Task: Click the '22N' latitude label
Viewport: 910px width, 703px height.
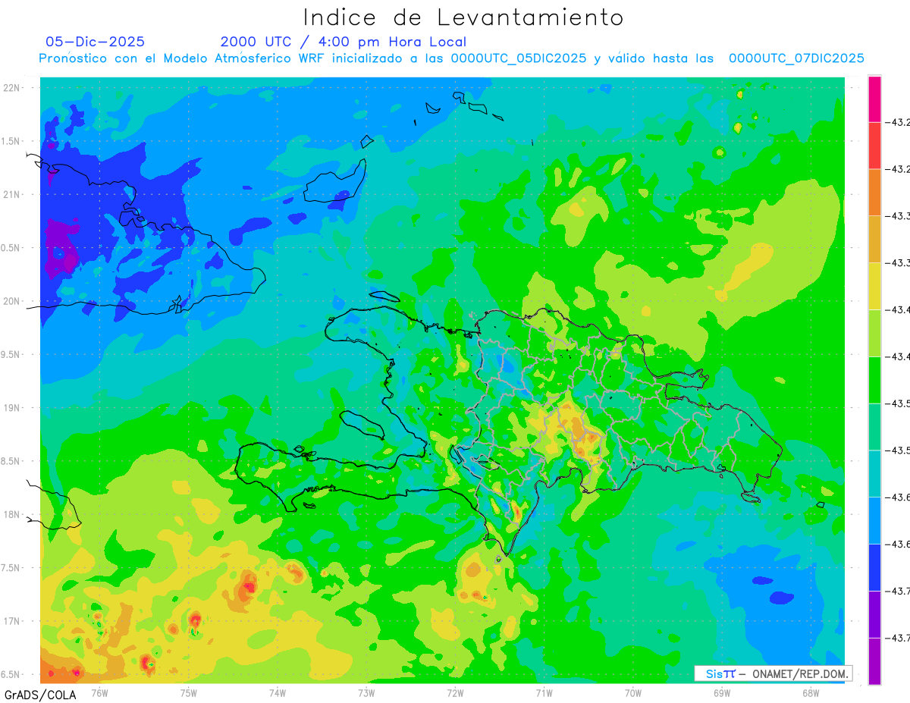Action: tap(13, 88)
